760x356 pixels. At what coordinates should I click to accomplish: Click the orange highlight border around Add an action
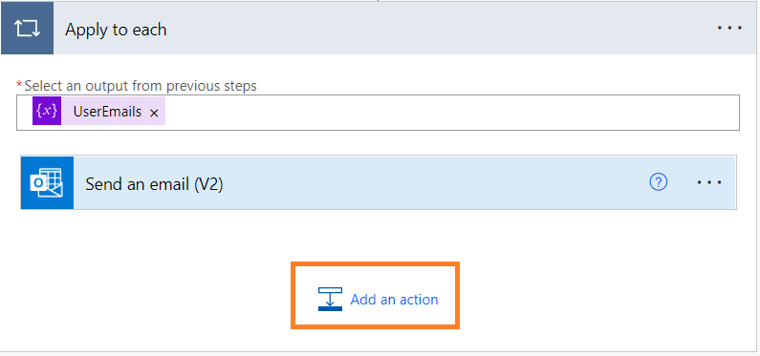click(x=375, y=264)
